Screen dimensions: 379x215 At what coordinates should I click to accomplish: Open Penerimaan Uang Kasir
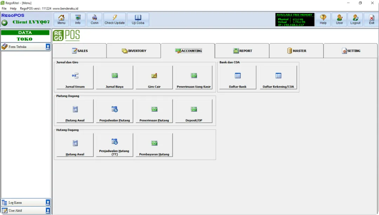(x=194, y=78)
